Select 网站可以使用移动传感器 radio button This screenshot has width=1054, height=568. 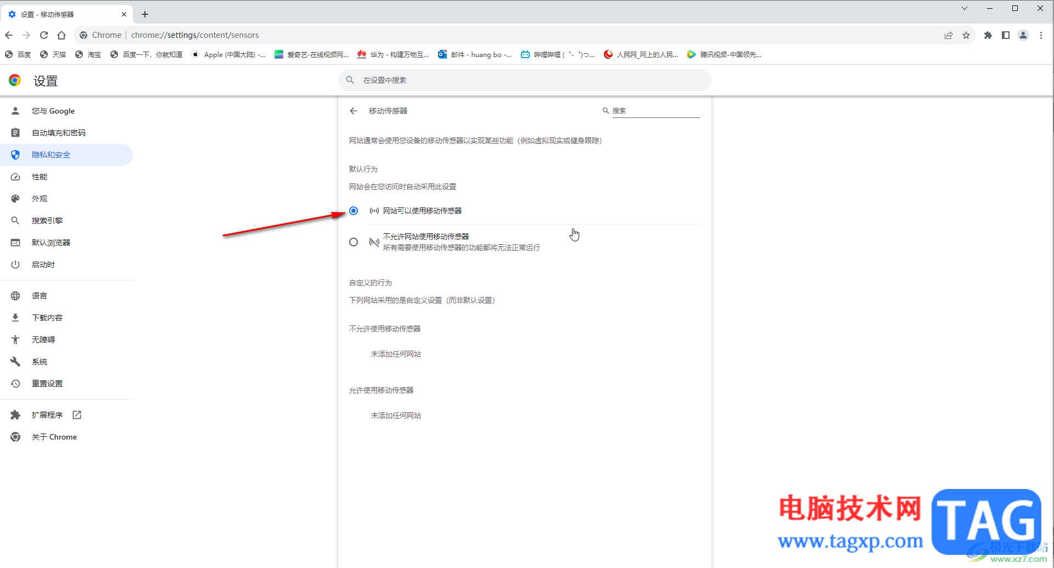(354, 211)
